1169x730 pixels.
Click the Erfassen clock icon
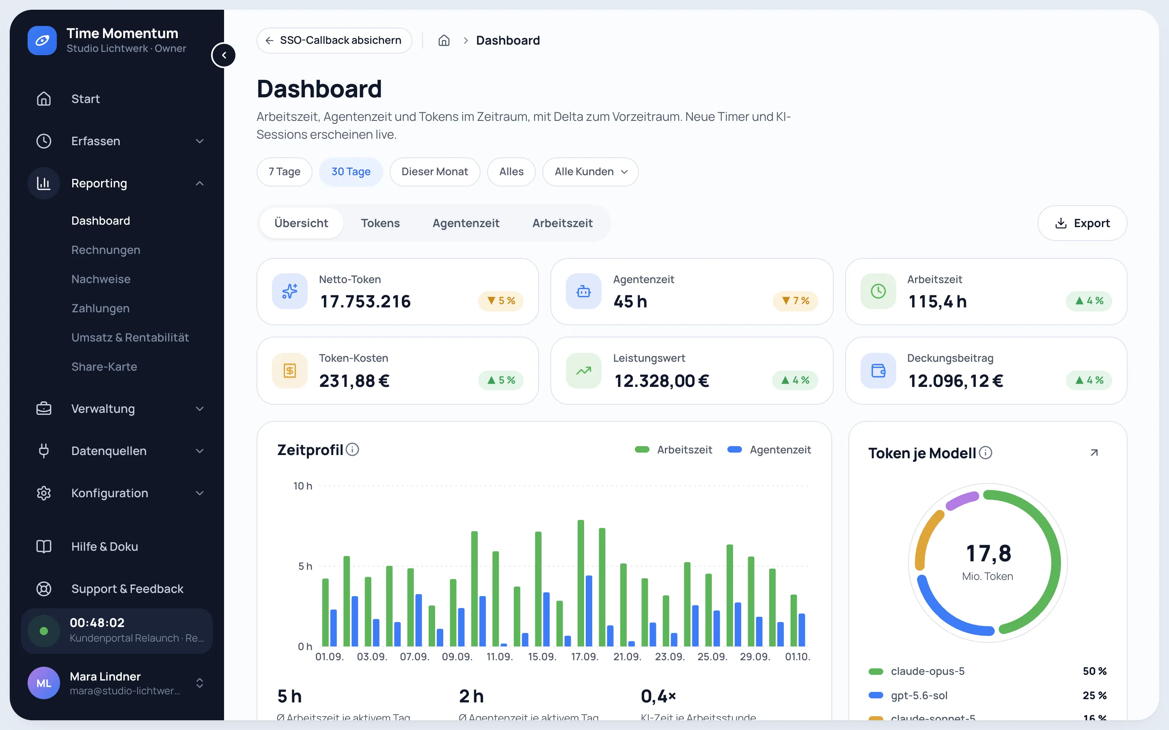(x=44, y=141)
